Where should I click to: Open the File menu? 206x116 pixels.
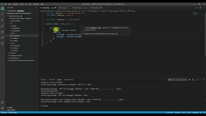coord(5,4)
